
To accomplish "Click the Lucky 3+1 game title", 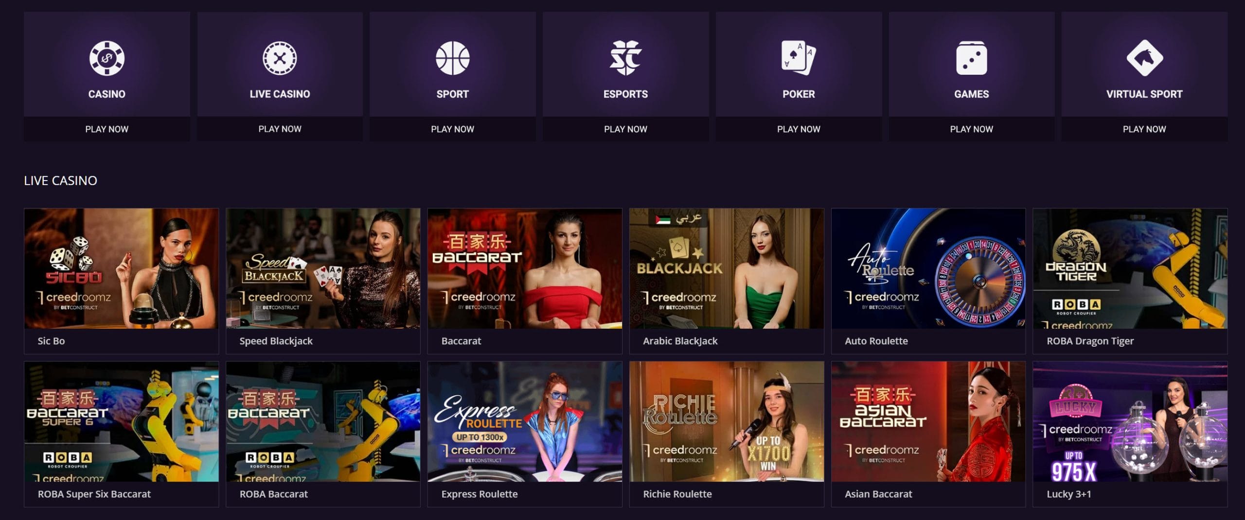I will [x=1069, y=494].
